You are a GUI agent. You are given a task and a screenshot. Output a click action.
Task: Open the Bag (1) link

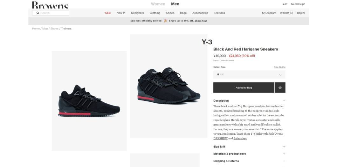(x=301, y=13)
